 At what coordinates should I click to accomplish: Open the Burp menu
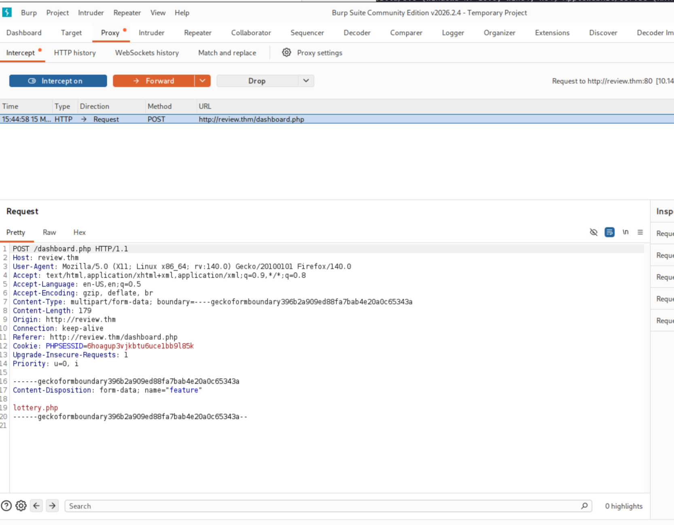29,13
